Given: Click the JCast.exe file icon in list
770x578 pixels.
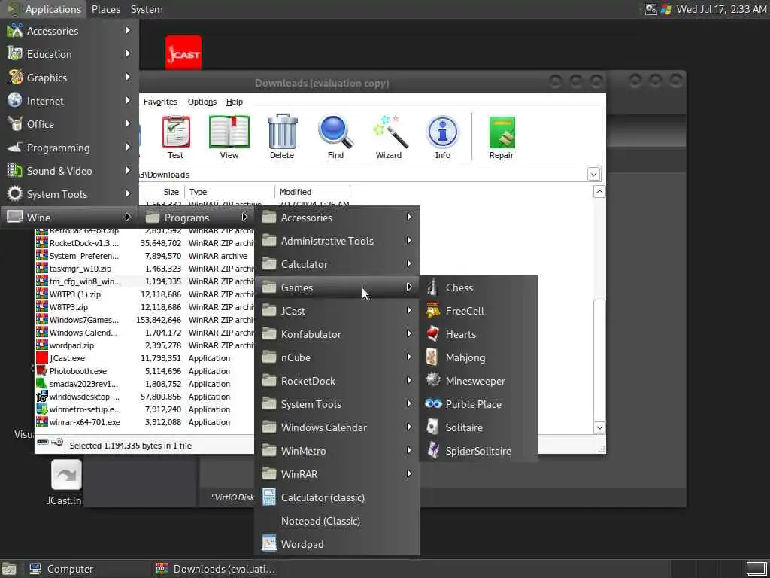Looking at the screenshot, I should click(x=42, y=358).
